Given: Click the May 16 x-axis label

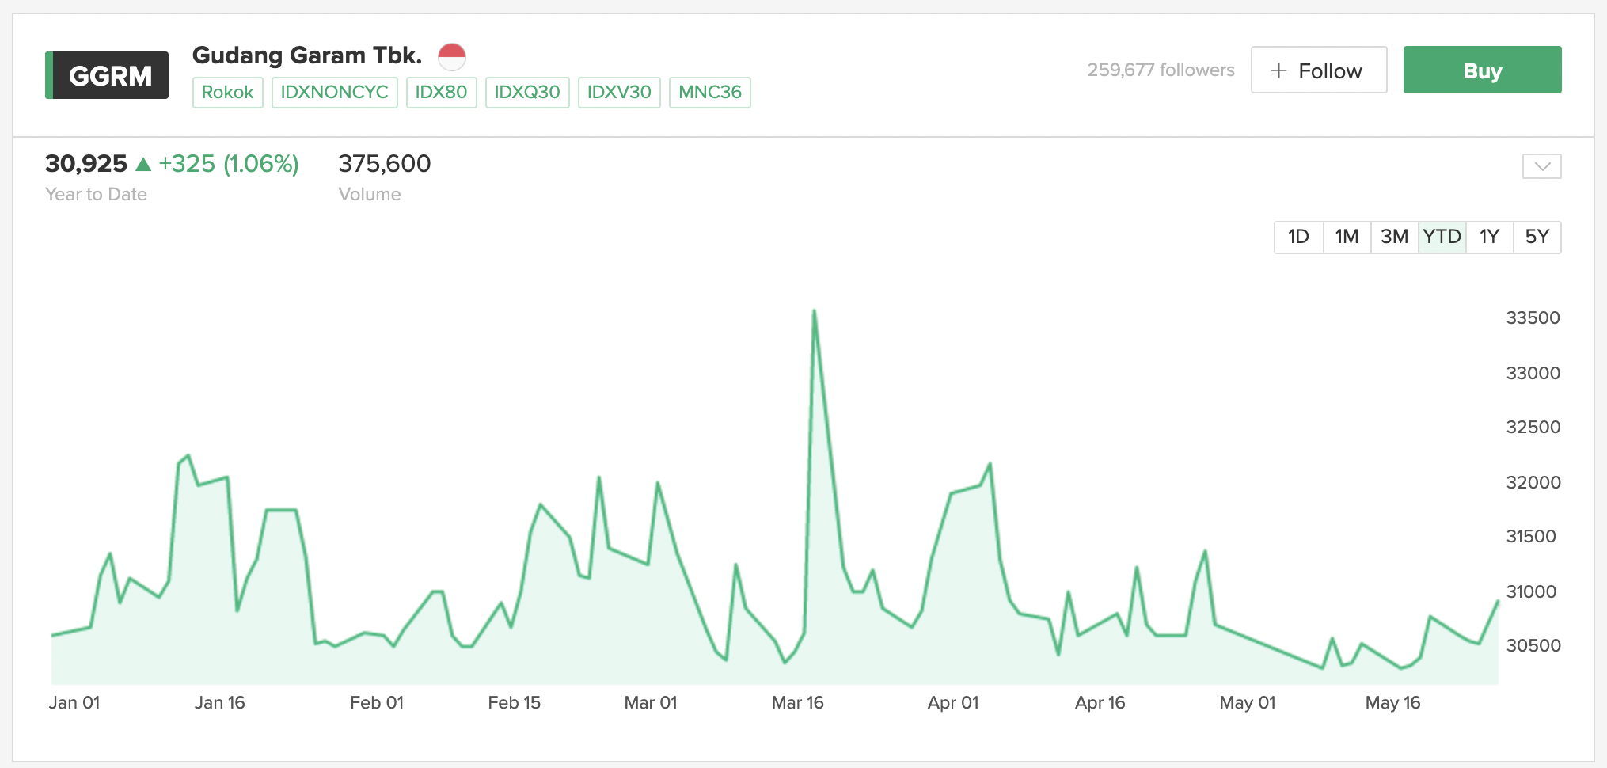Looking at the screenshot, I should pos(1393,703).
